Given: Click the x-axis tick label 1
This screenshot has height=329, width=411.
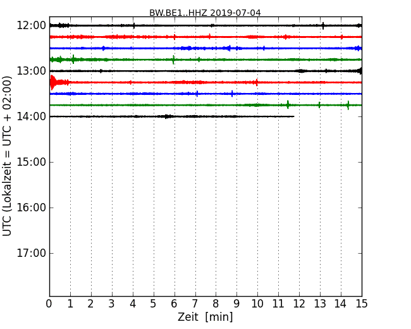Looking at the screenshot, I should point(70,304).
